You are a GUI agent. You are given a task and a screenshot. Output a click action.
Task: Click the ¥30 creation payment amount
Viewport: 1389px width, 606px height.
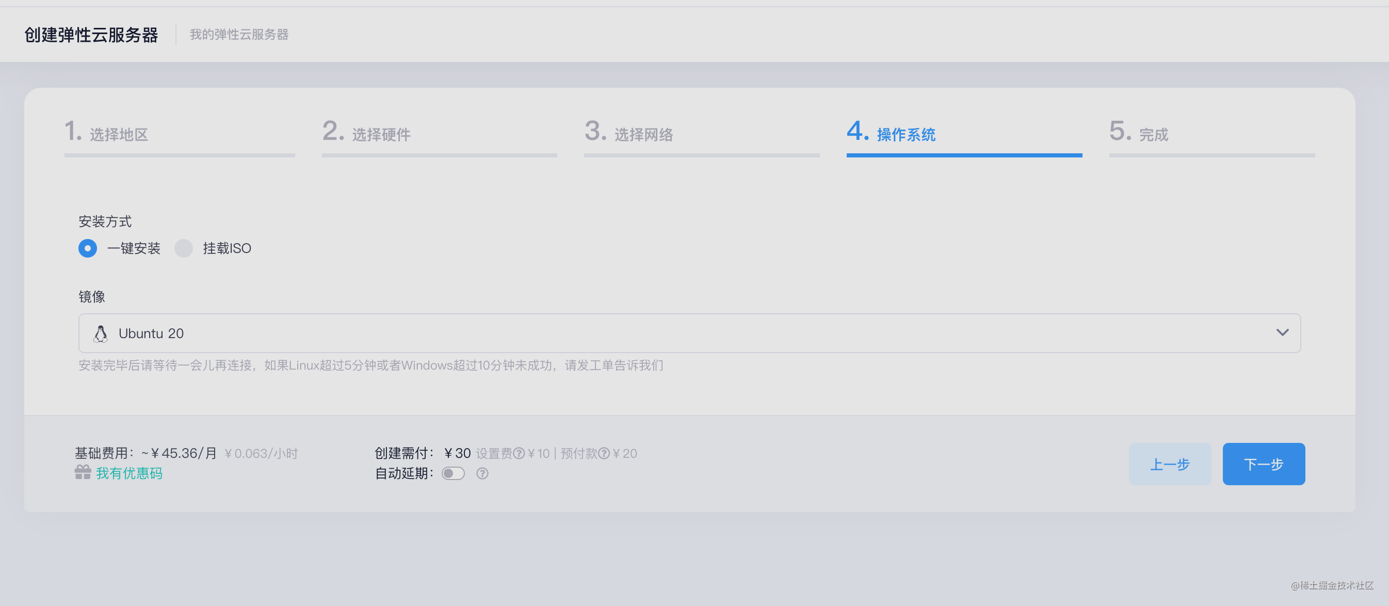[457, 453]
